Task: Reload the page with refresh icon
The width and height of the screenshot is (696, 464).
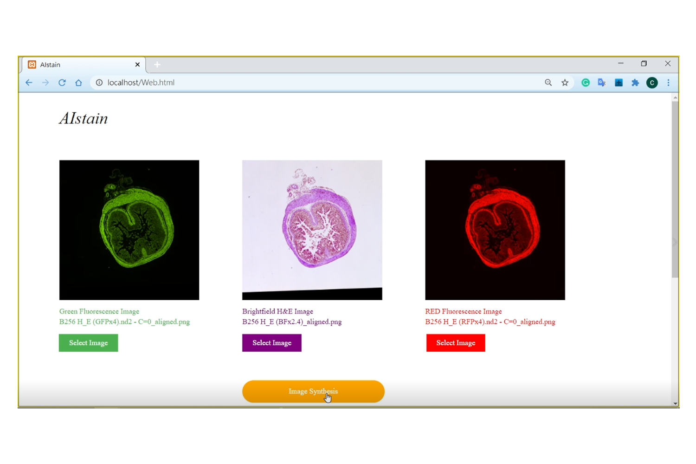Action: [x=62, y=83]
